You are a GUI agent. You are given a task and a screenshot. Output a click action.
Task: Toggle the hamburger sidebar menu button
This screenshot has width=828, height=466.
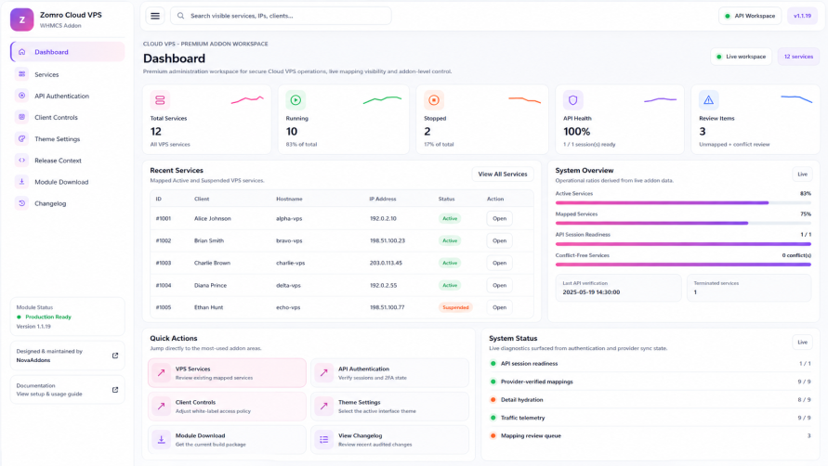(x=155, y=16)
